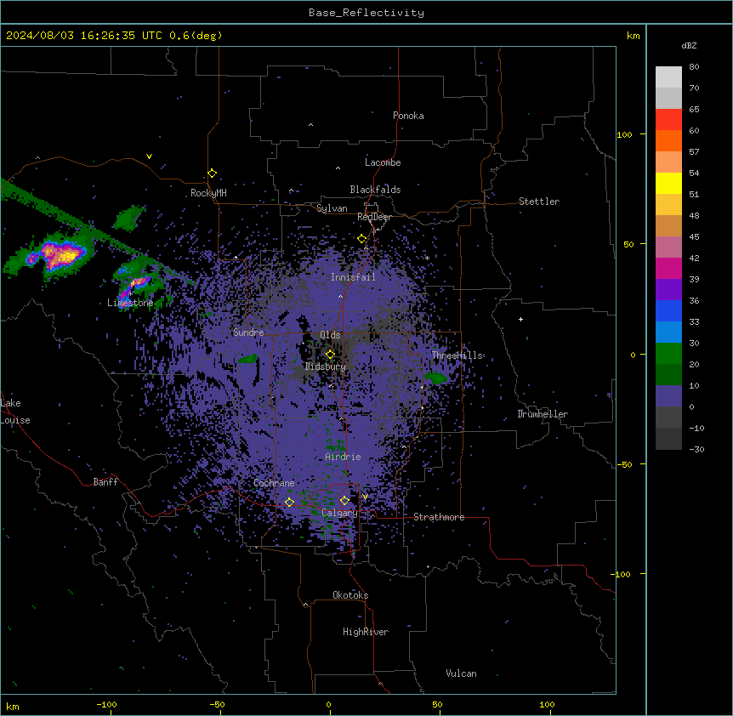Viewport: 733px width, 716px height.
Task: Click the white plus marker west of Stettler-Drumheller area
Action: coord(520,319)
